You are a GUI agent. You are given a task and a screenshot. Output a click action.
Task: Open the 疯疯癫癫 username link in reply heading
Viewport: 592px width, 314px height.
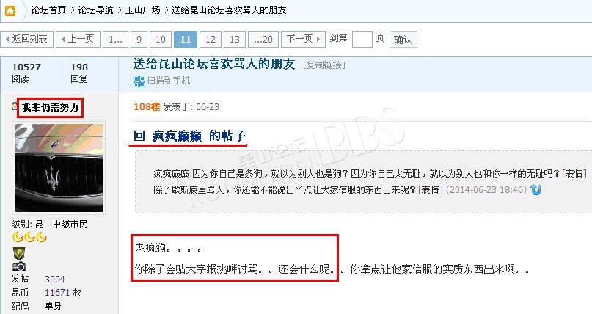[177, 136]
